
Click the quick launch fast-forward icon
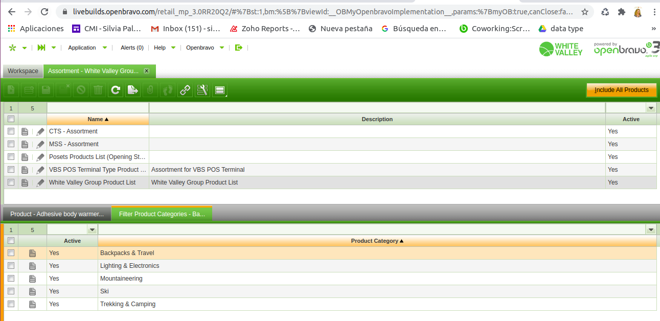click(x=41, y=48)
